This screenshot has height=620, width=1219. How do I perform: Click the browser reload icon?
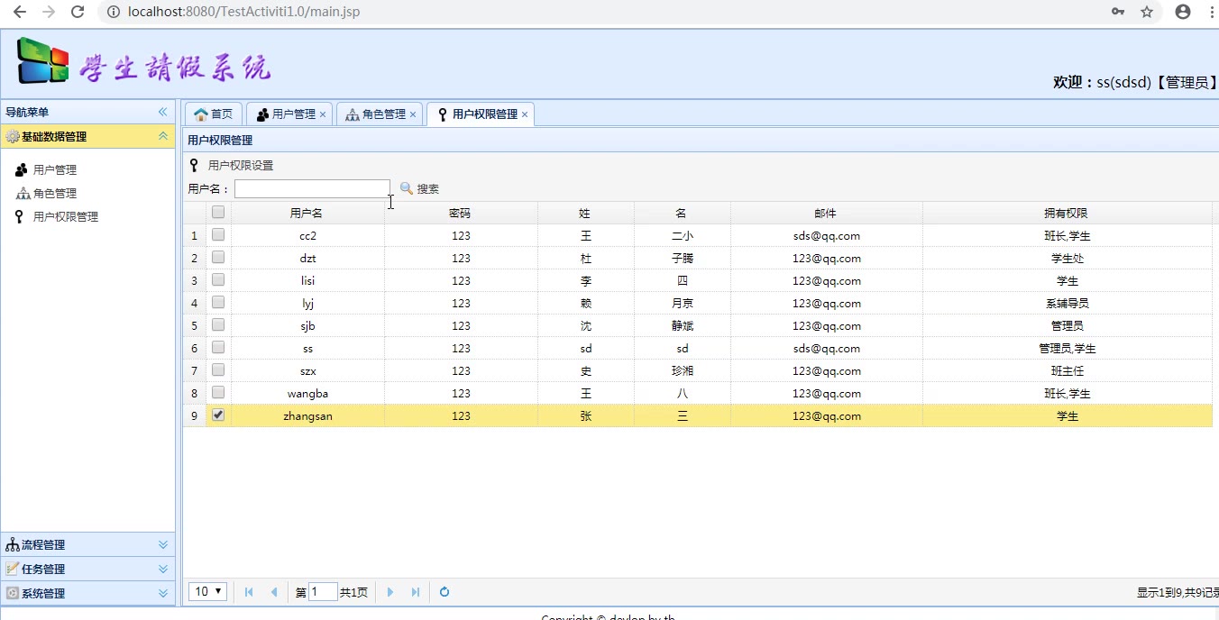click(78, 12)
